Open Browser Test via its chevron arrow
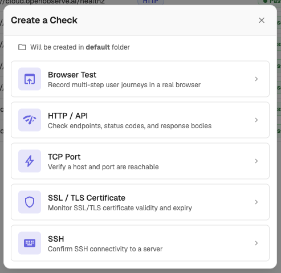The height and width of the screenshot is (273, 281). click(256, 79)
